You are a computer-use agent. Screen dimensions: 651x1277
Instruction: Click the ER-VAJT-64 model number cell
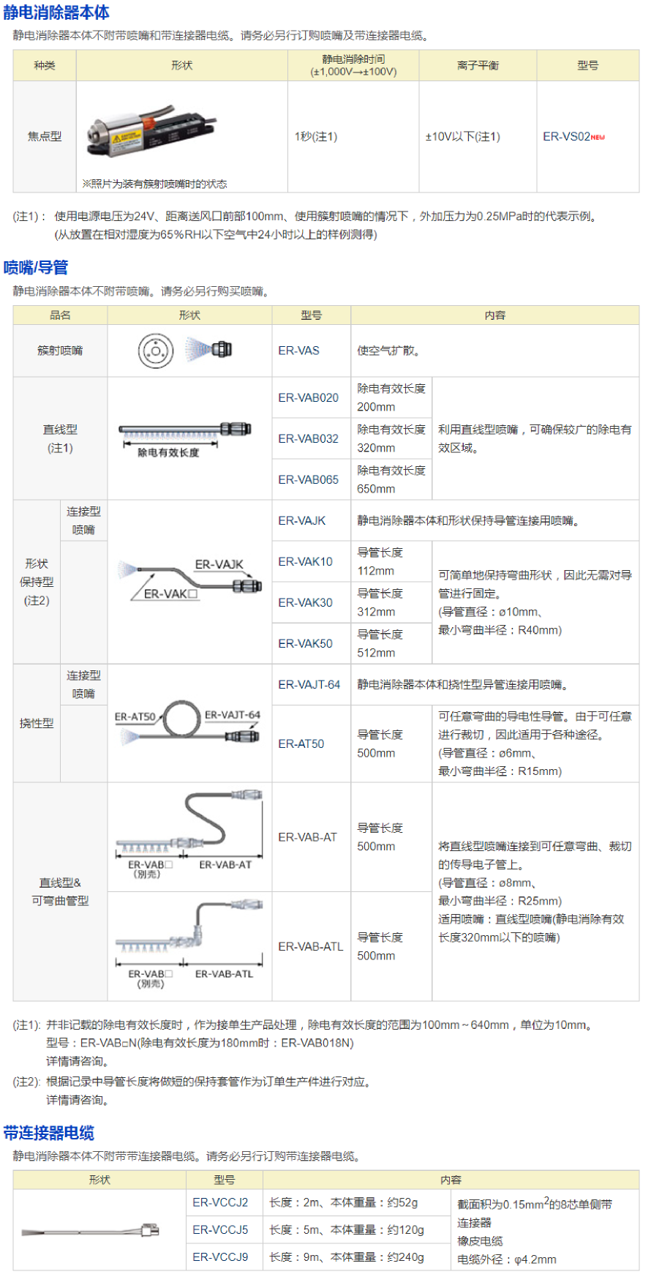click(x=309, y=684)
